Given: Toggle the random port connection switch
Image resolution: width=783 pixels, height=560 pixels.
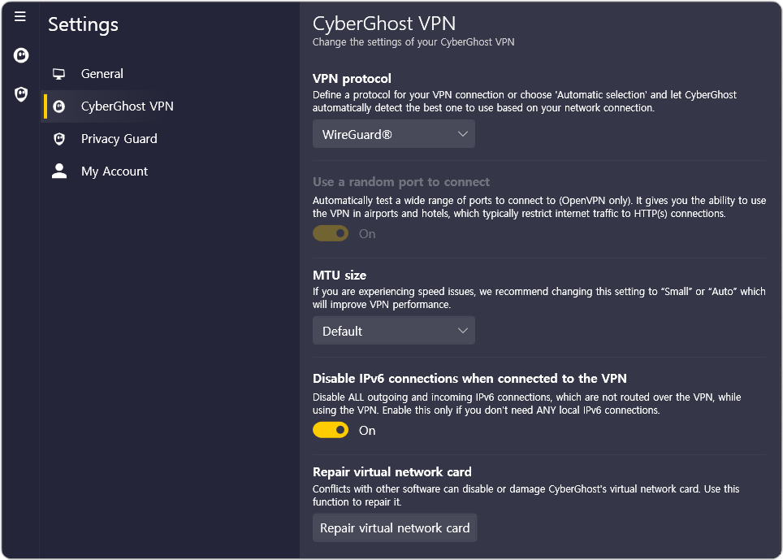Looking at the screenshot, I should pos(330,233).
